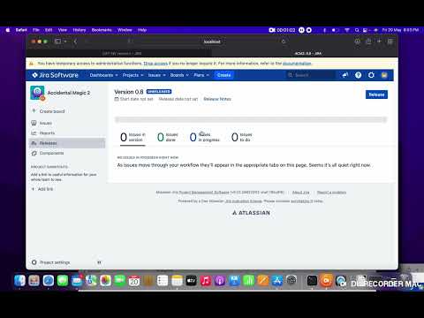Open the Jira administration gear icon
This screenshot has height=318, width=424.
tap(371, 75)
